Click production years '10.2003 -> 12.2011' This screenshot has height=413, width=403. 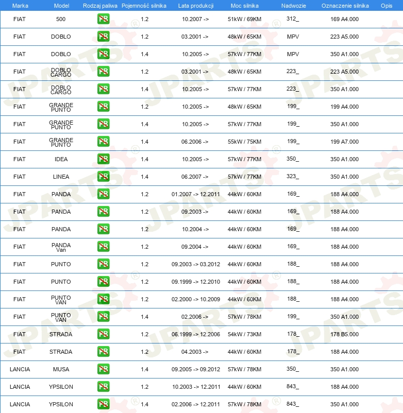click(x=196, y=387)
